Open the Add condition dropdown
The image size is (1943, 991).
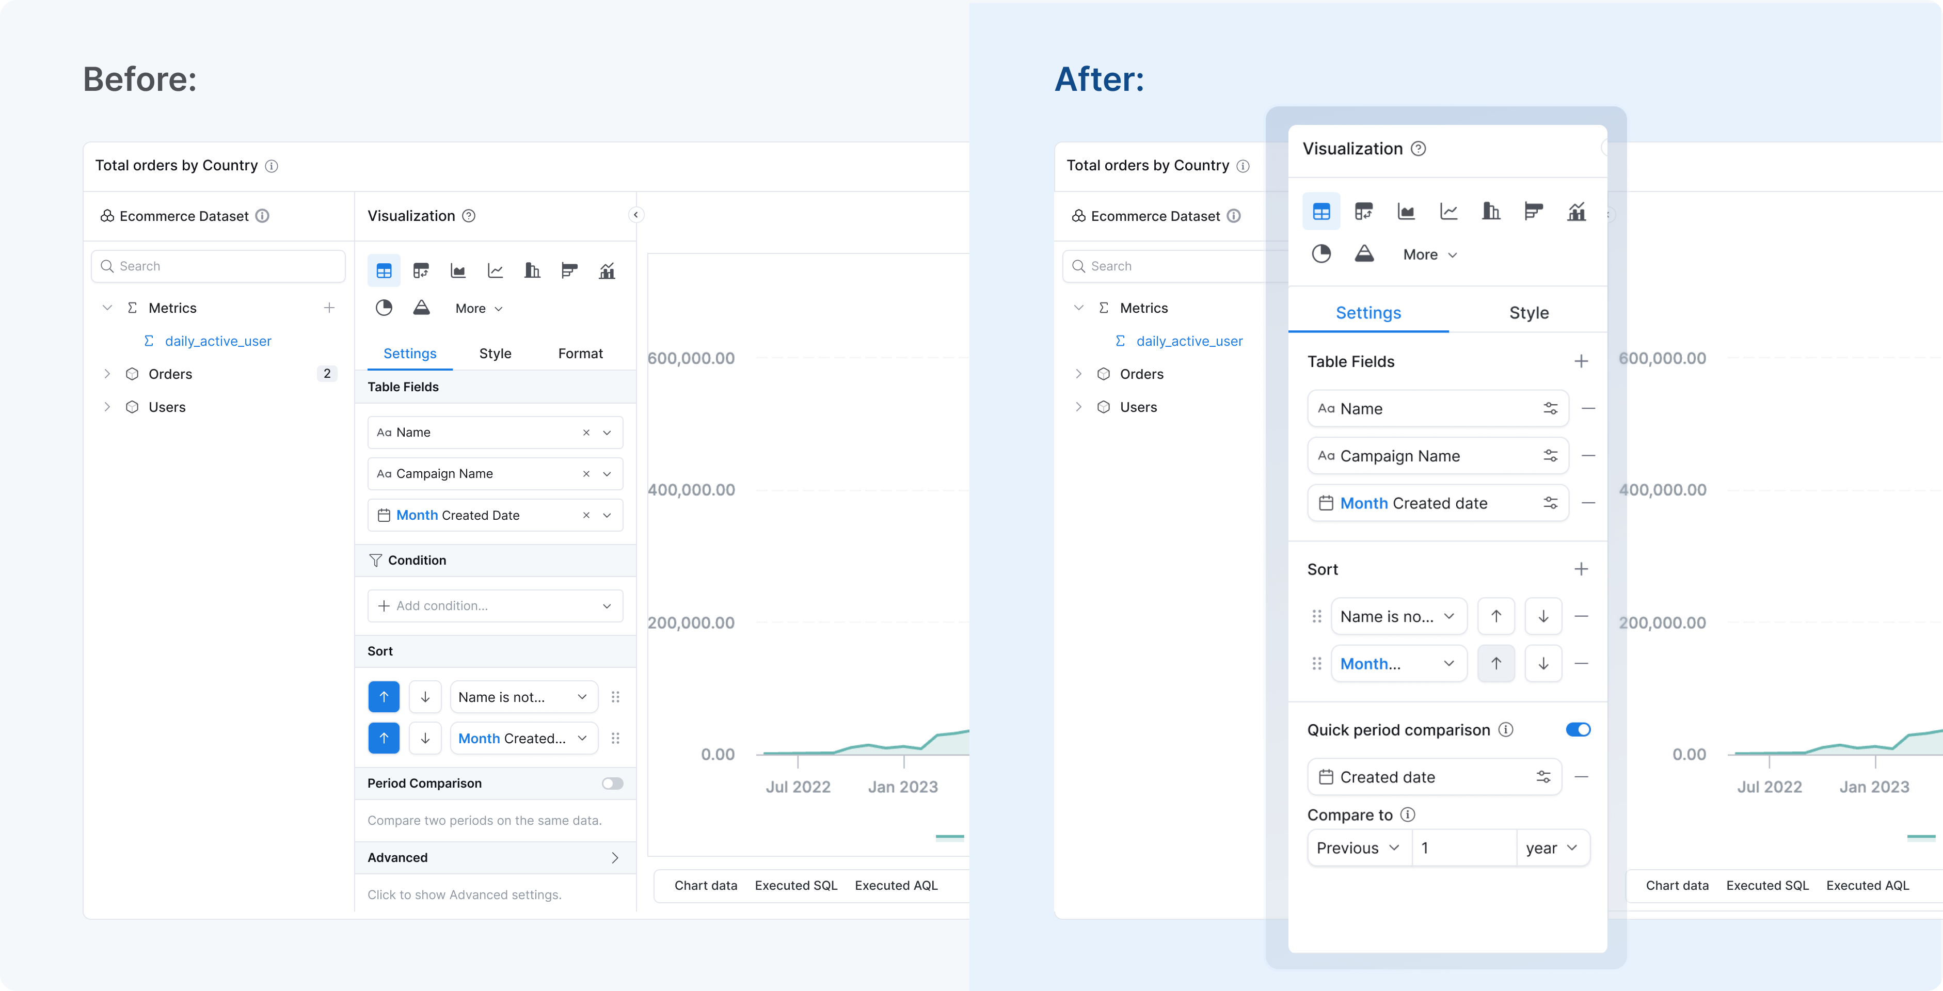point(495,605)
